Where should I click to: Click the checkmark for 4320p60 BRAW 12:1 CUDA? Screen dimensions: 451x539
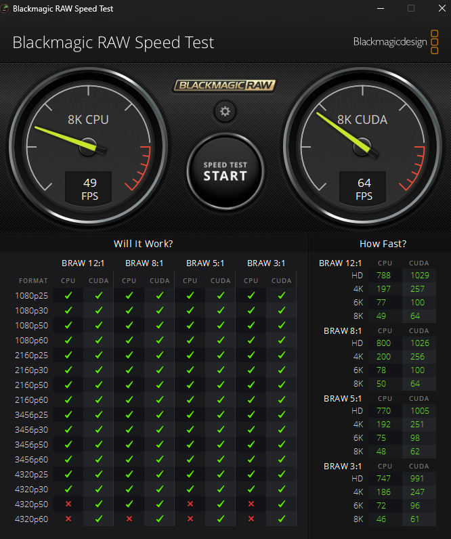tap(99, 519)
